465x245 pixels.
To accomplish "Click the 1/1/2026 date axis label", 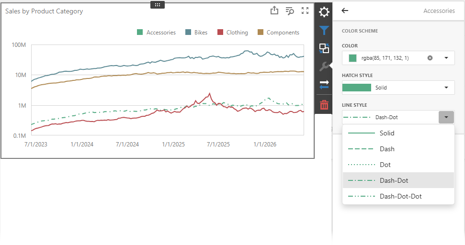I will point(265,145).
